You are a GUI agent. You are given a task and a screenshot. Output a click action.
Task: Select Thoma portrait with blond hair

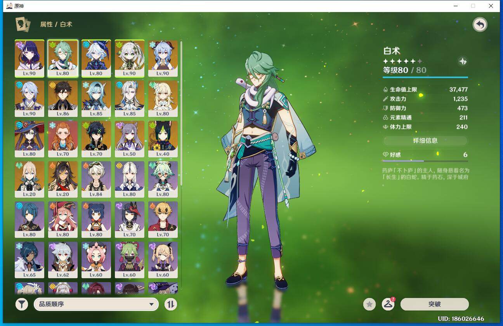[163, 220]
